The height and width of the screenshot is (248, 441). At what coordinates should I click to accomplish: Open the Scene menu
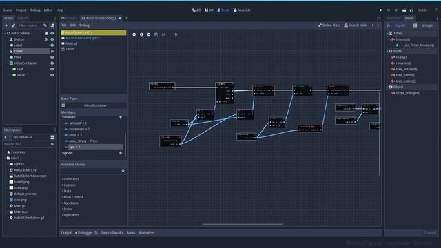coord(8,10)
